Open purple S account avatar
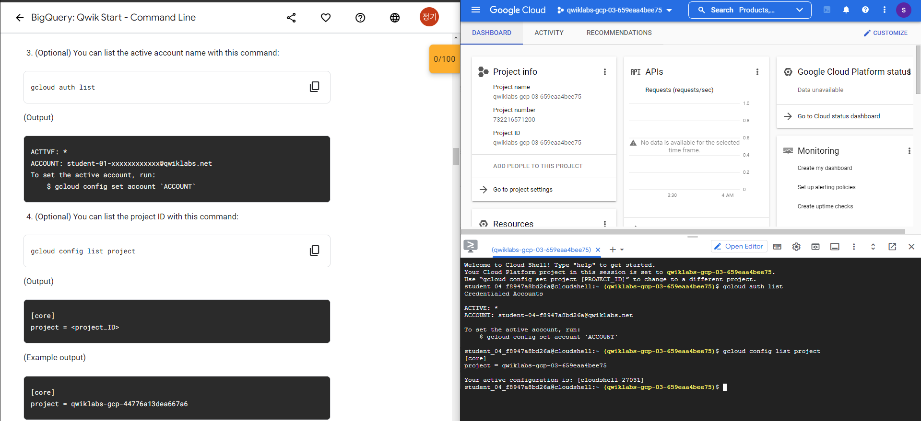This screenshot has height=421, width=921. tap(904, 10)
